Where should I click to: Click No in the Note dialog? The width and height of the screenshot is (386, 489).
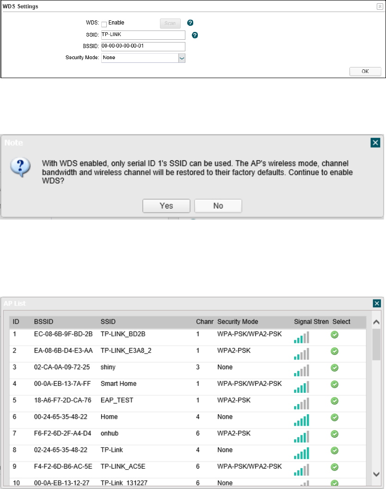click(218, 206)
